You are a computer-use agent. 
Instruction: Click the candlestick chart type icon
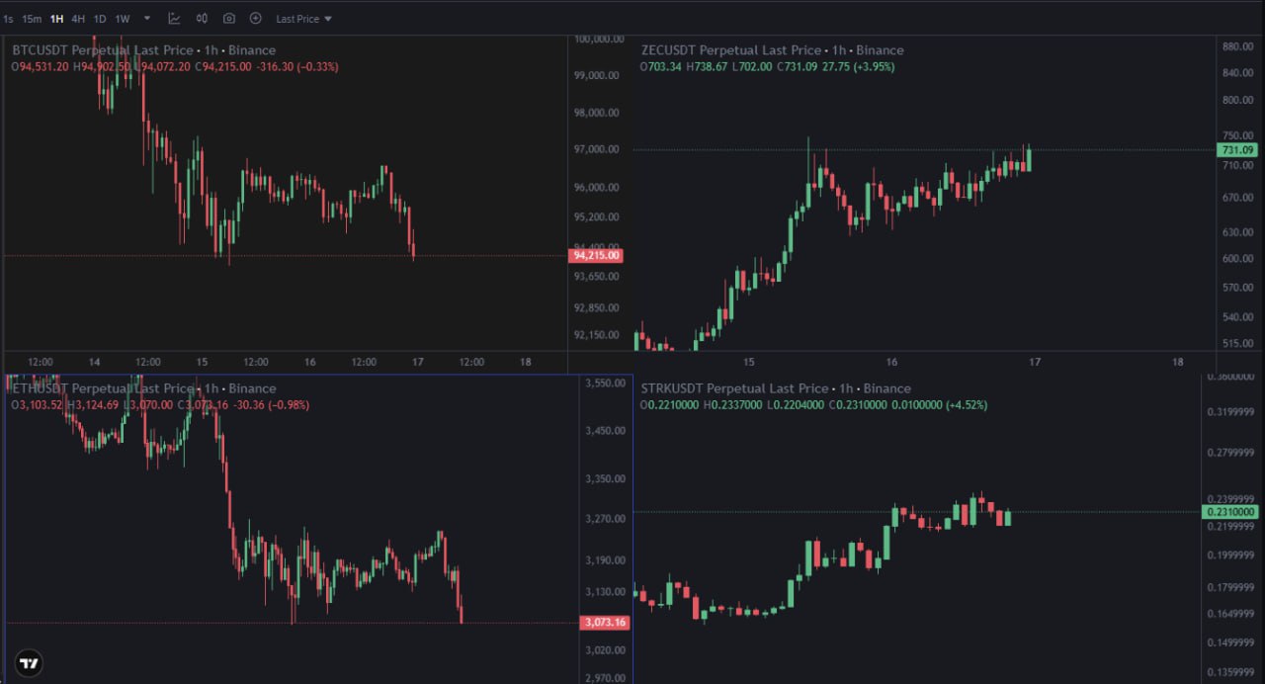point(202,18)
